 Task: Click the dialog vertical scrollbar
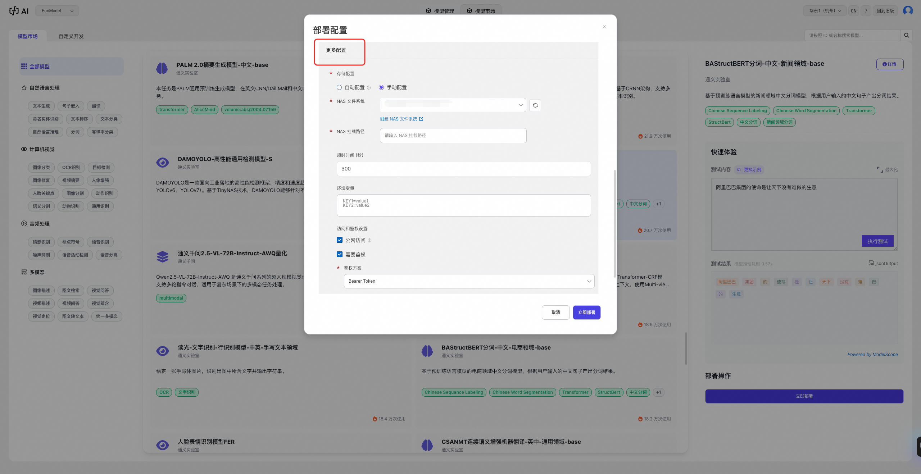pyautogui.click(x=614, y=223)
